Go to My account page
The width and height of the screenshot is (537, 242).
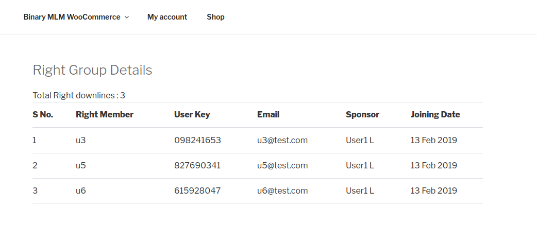click(167, 17)
